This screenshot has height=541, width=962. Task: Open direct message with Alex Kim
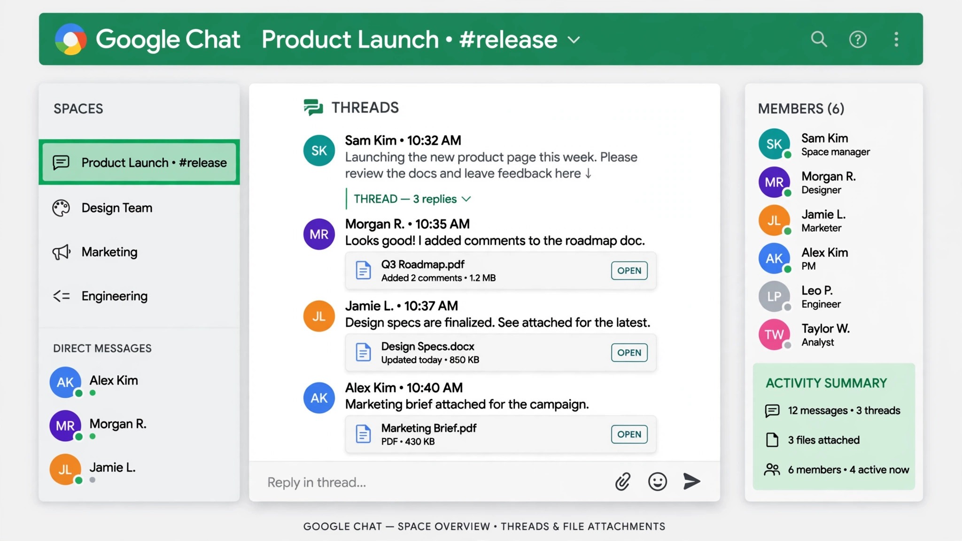point(139,382)
